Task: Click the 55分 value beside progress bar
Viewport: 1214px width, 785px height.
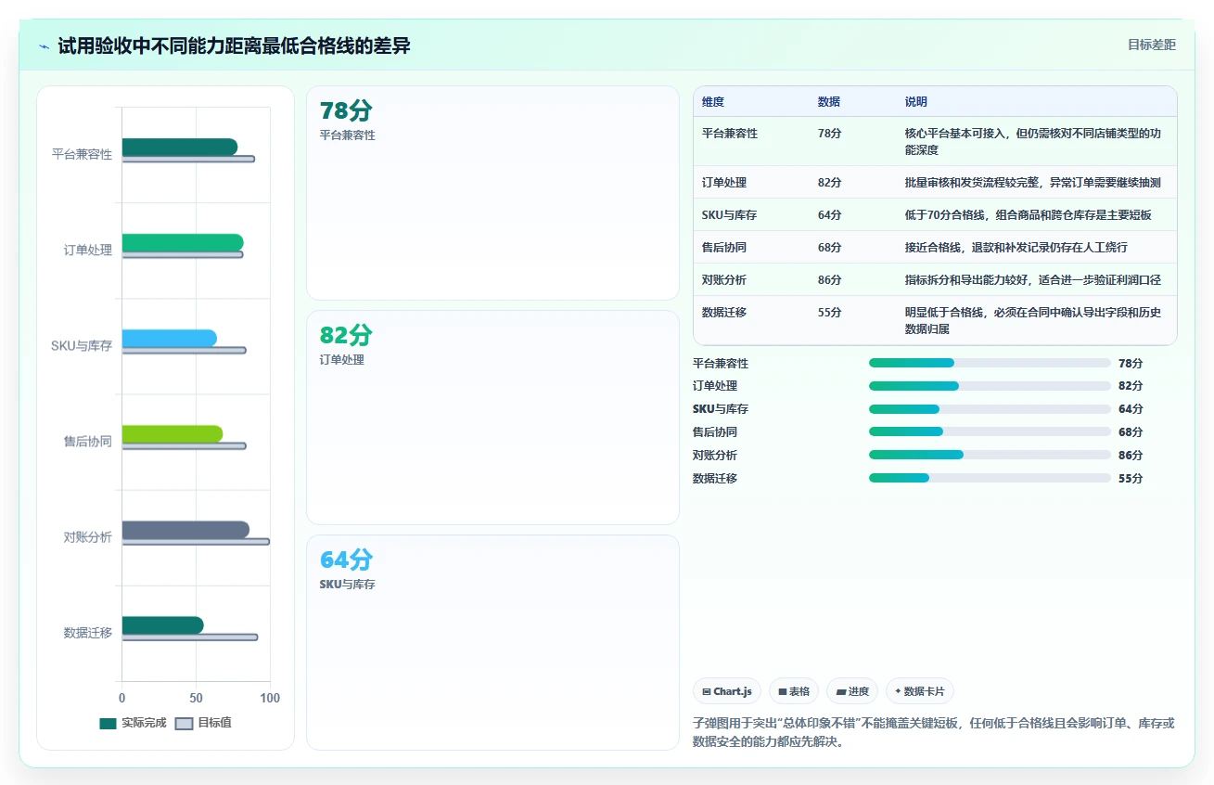Action: click(1131, 478)
